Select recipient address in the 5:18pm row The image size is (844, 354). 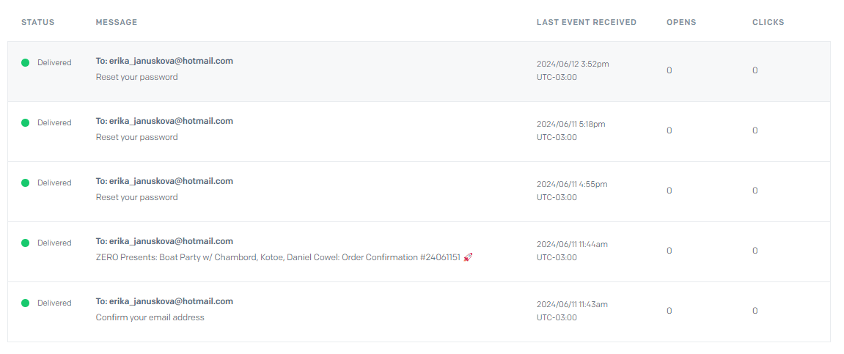coord(164,121)
